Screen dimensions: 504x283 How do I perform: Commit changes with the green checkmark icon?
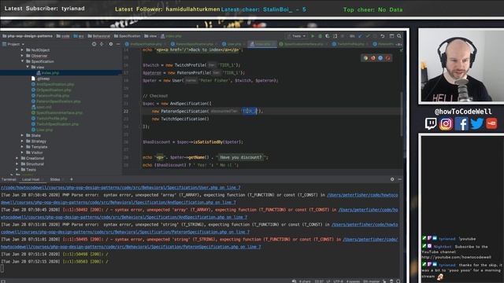click(368, 36)
